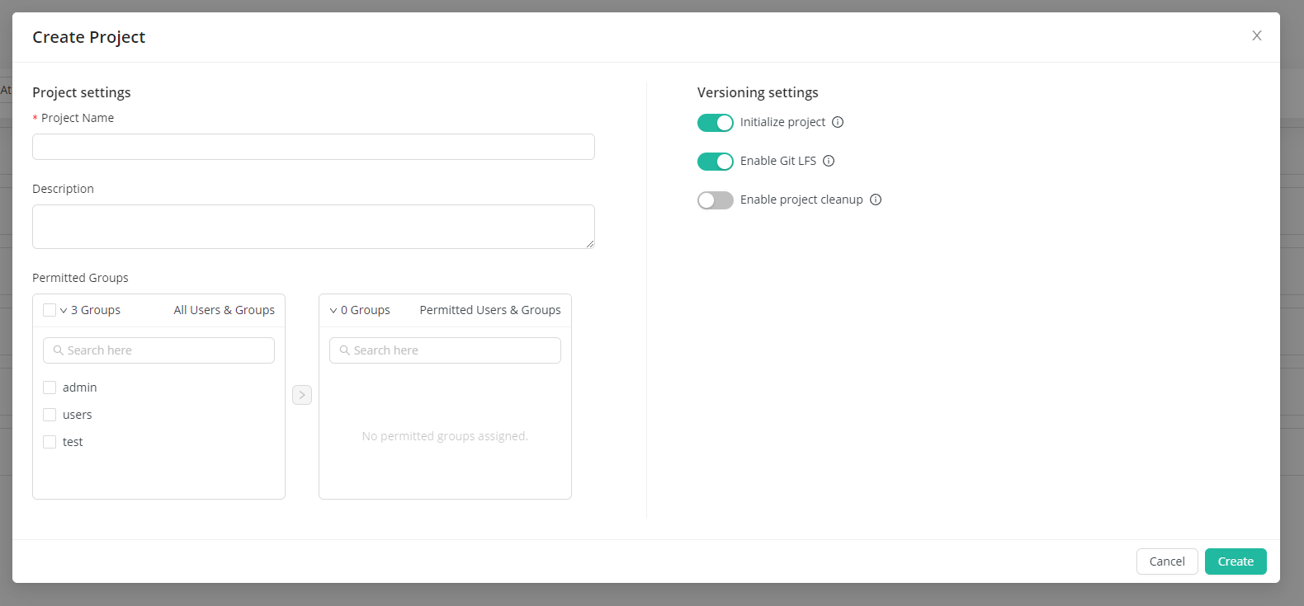Enable the project cleanup toggle

pos(715,200)
